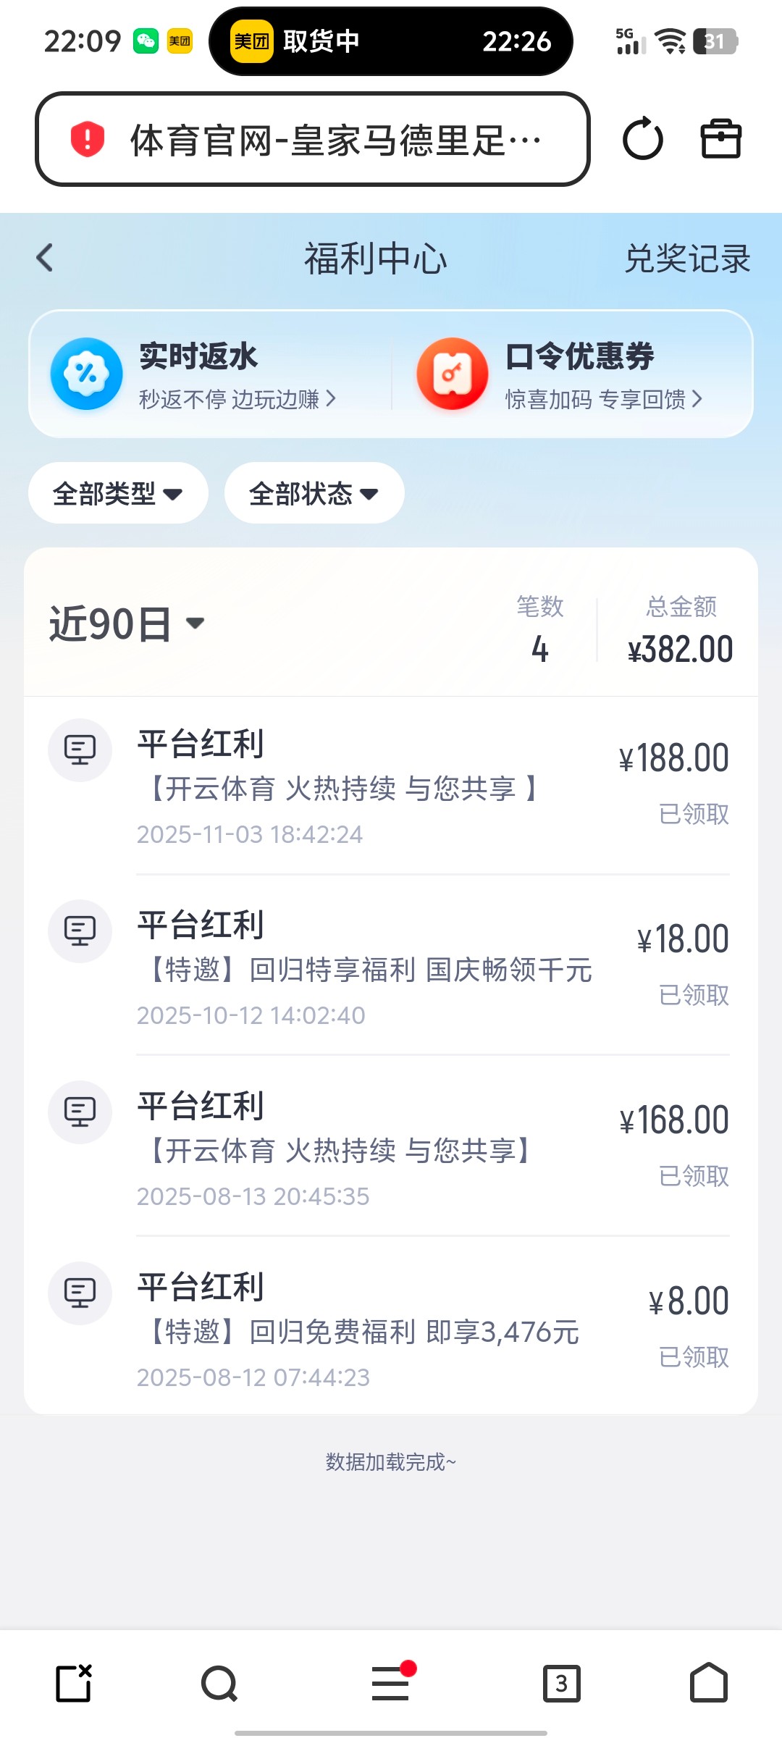Open the browser search icon
Screen dimensions: 782x1738
tap(219, 1684)
